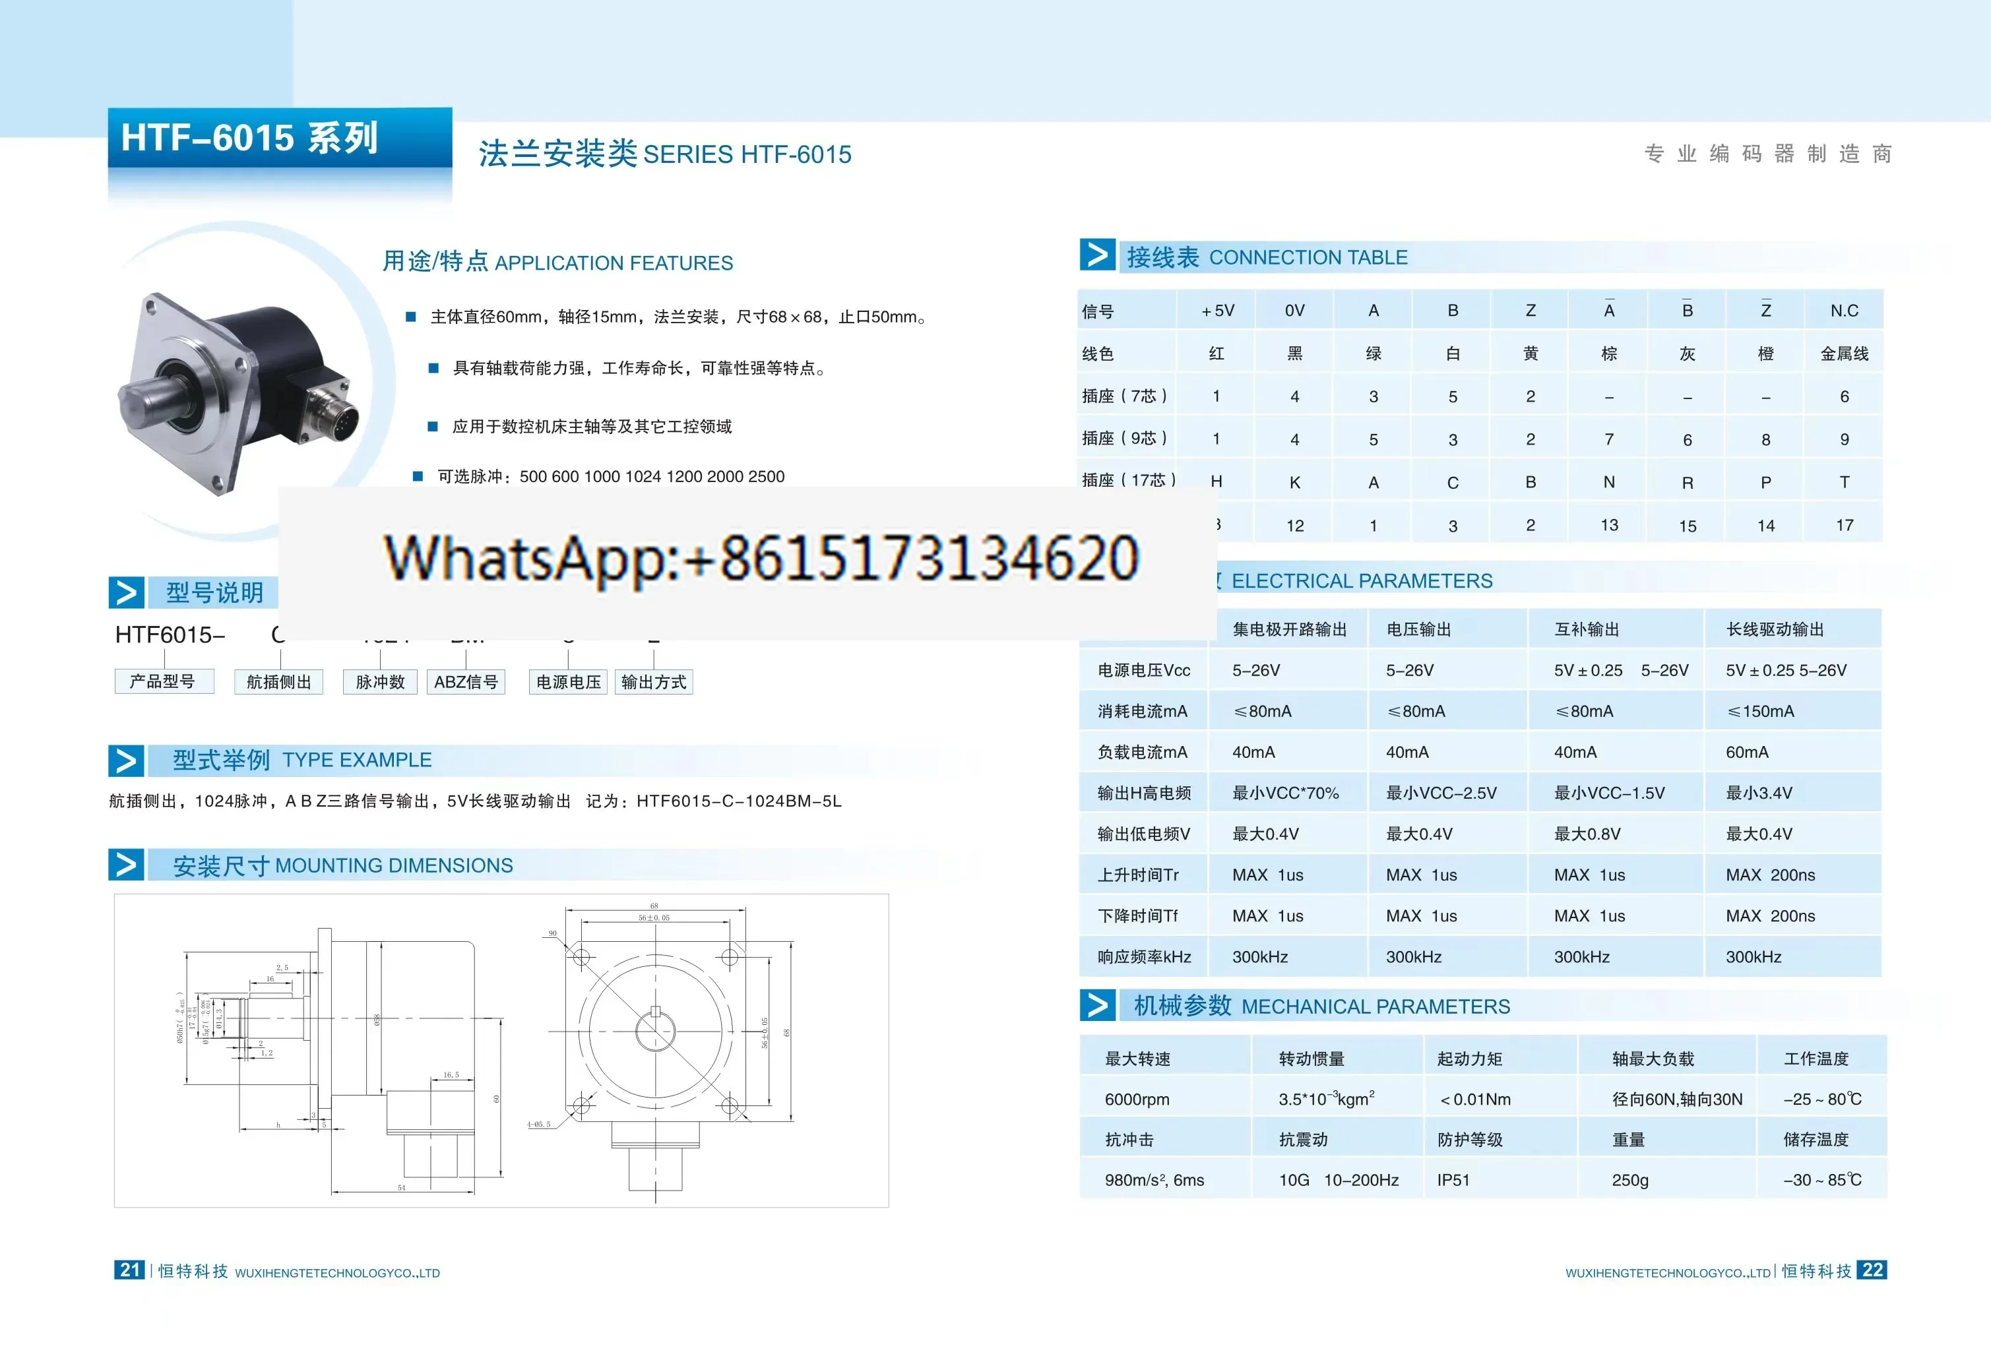Click arrow icon beside MECHANICAL PARAMETERS heading
Screen dimensions: 1991x1360
click(1096, 1005)
